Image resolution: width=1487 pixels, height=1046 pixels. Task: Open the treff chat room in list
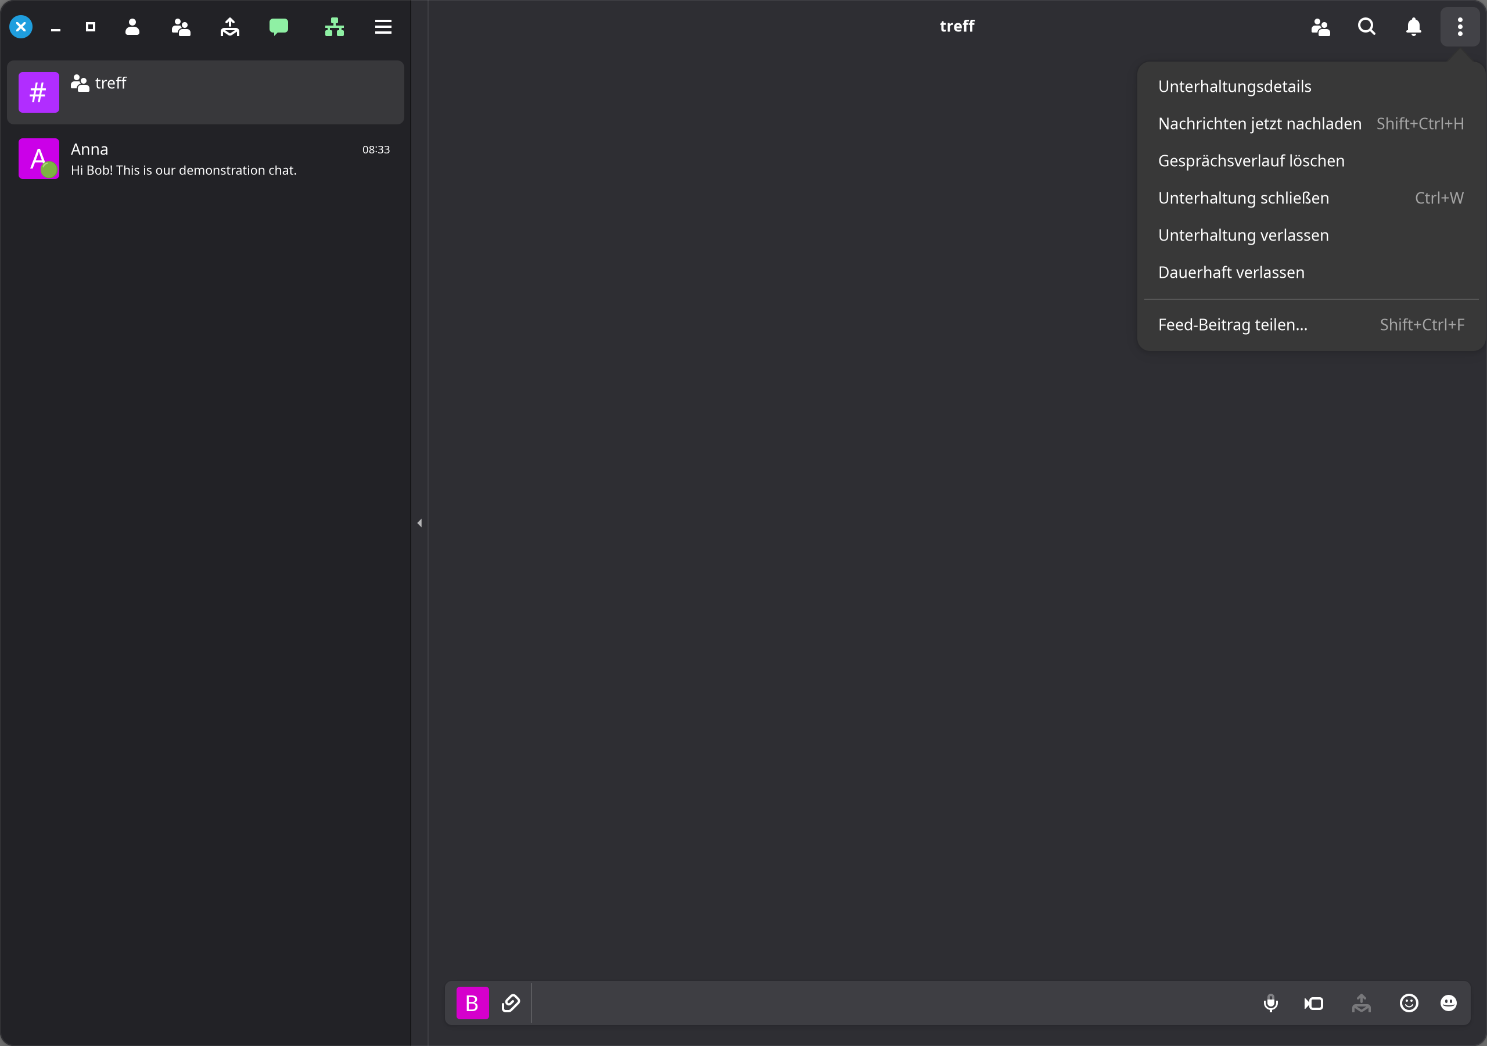pos(205,92)
